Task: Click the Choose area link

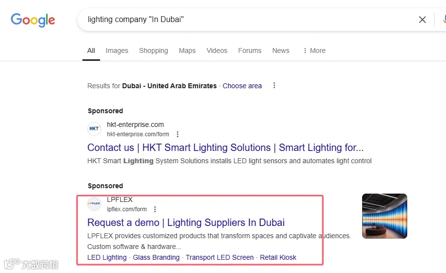Action: tap(242, 86)
